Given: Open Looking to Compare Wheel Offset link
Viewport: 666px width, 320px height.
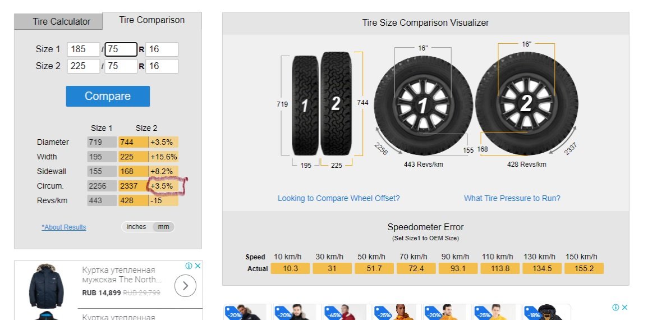Looking at the screenshot, I should [x=338, y=199].
